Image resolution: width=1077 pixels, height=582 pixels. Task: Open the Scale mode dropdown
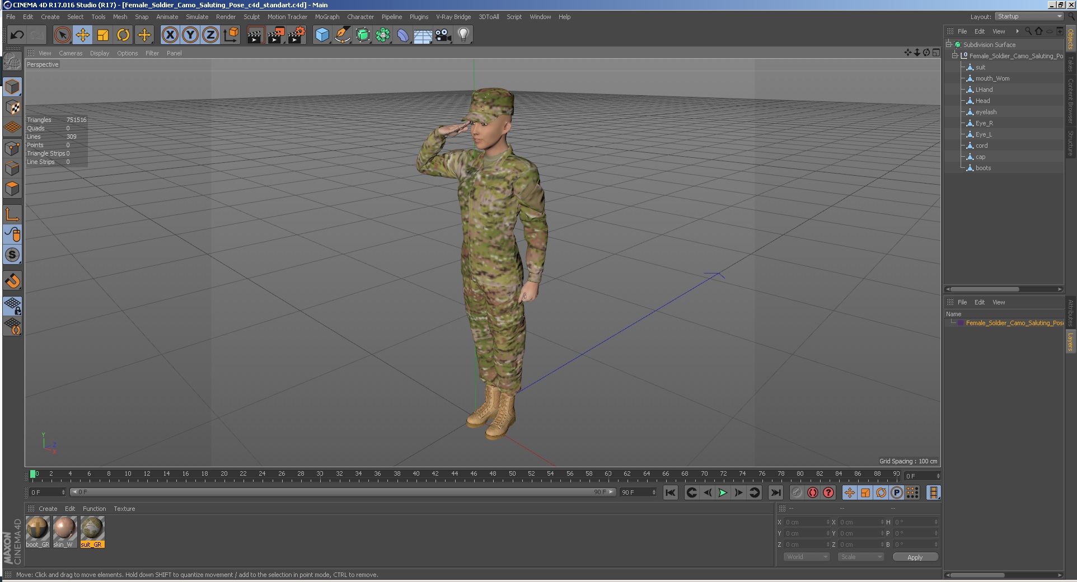[x=861, y=557]
